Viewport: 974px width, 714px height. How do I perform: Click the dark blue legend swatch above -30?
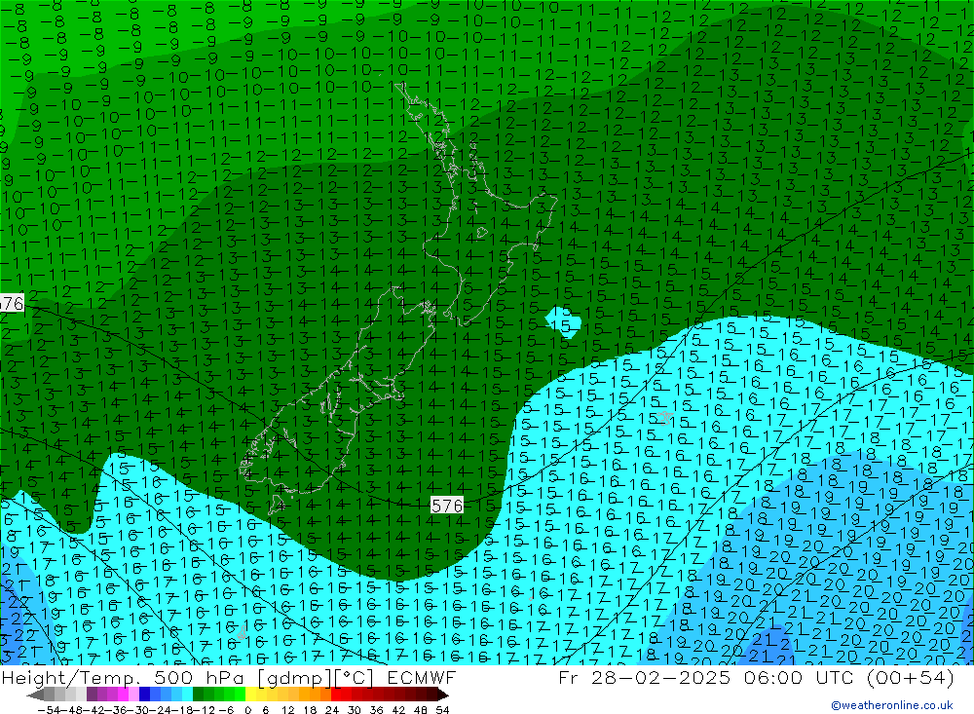tap(145, 695)
